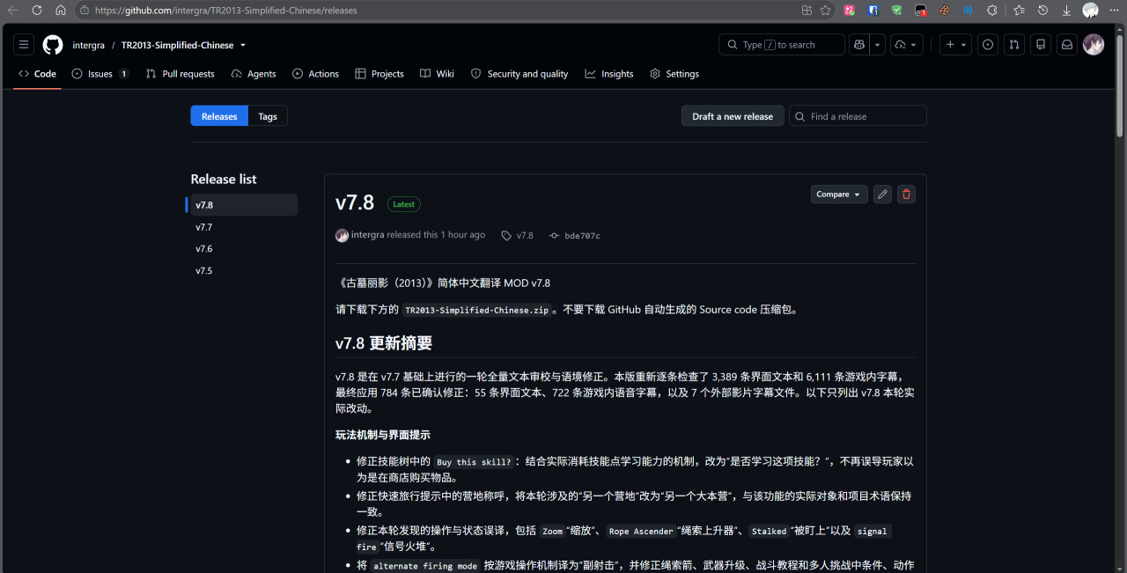Open the GitHub user avatar menu
This screenshot has height=573, width=1127.
pyautogui.click(x=1094, y=45)
